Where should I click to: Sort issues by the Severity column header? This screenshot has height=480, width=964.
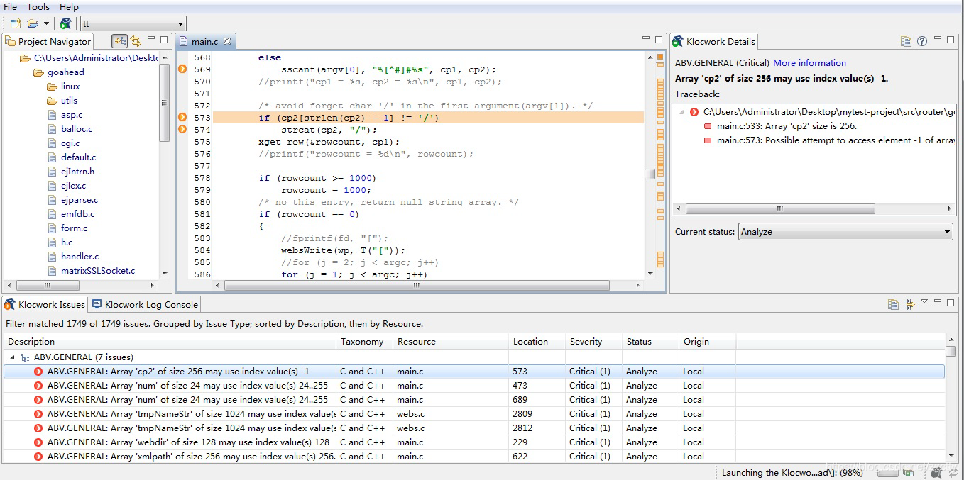[593, 342]
